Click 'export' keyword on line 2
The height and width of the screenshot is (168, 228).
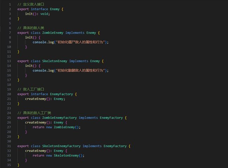(23, 9)
